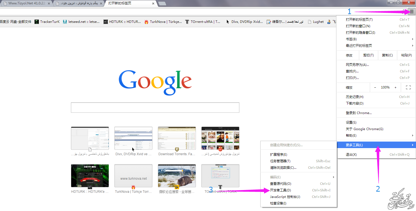Open the Divx, DVDRip Xvid bookmark
This screenshot has height=211, width=416.
pos(244,22)
